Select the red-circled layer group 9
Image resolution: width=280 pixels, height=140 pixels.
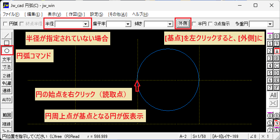(x=276, y=123)
